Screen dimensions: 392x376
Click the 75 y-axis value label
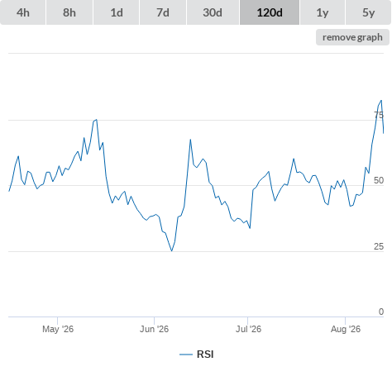pos(379,115)
